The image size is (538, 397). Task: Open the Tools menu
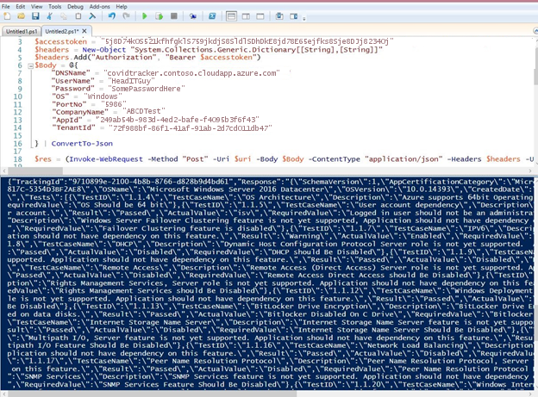tap(55, 7)
